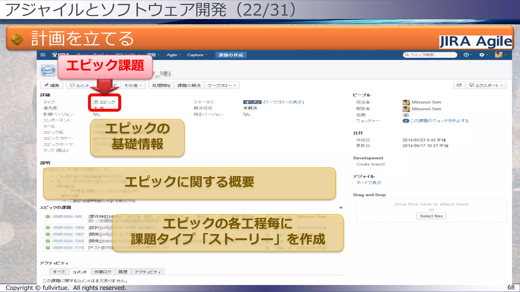Click the green status icon of 要件検討 row

click(48, 216)
